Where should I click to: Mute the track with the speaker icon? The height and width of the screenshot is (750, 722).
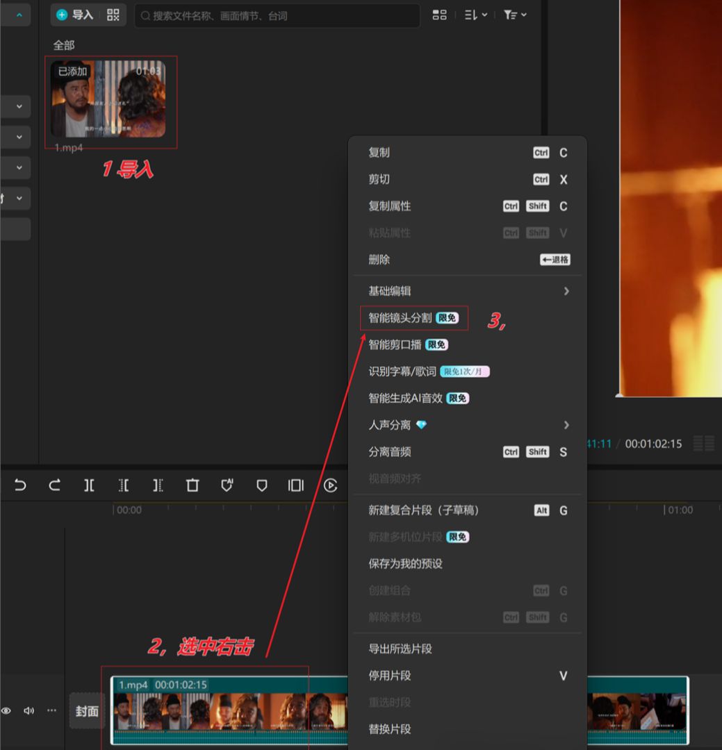(28, 710)
